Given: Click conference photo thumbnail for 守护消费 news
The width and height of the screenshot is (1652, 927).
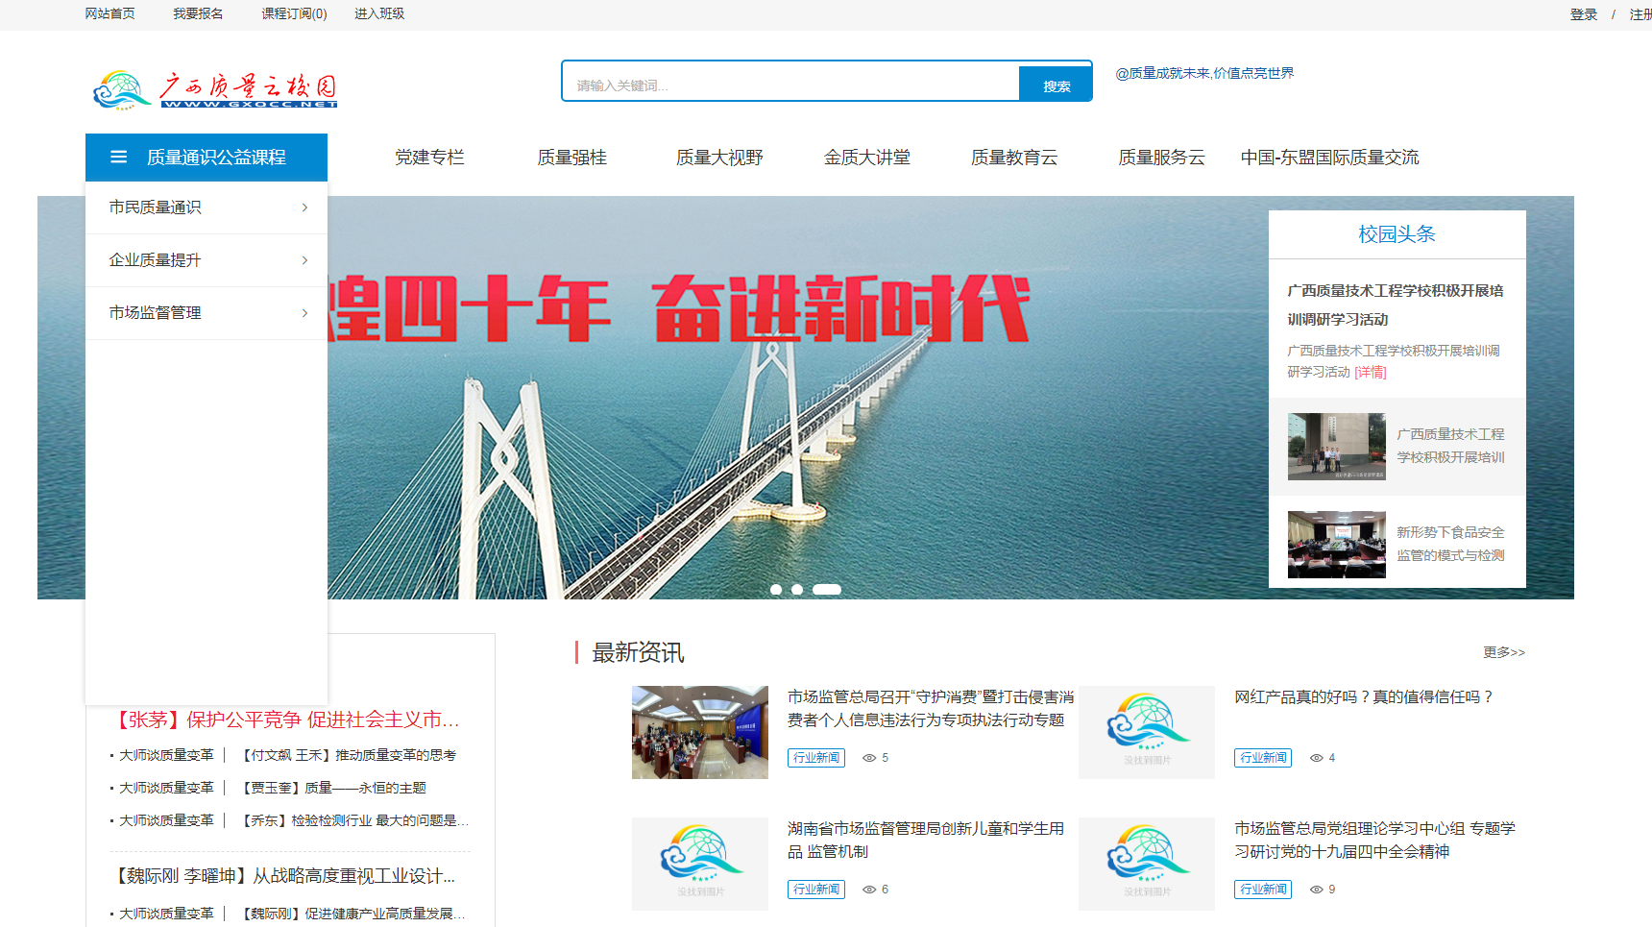Looking at the screenshot, I should 700,732.
